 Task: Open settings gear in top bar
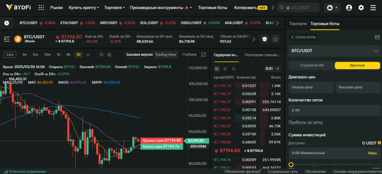tap(361, 7)
